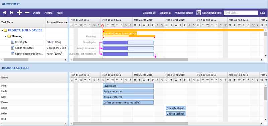Click Karen's Gather documents schedule block
This screenshot has height=126, width=268.
coord(128,103)
